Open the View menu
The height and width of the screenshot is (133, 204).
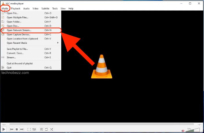[63, 8]
